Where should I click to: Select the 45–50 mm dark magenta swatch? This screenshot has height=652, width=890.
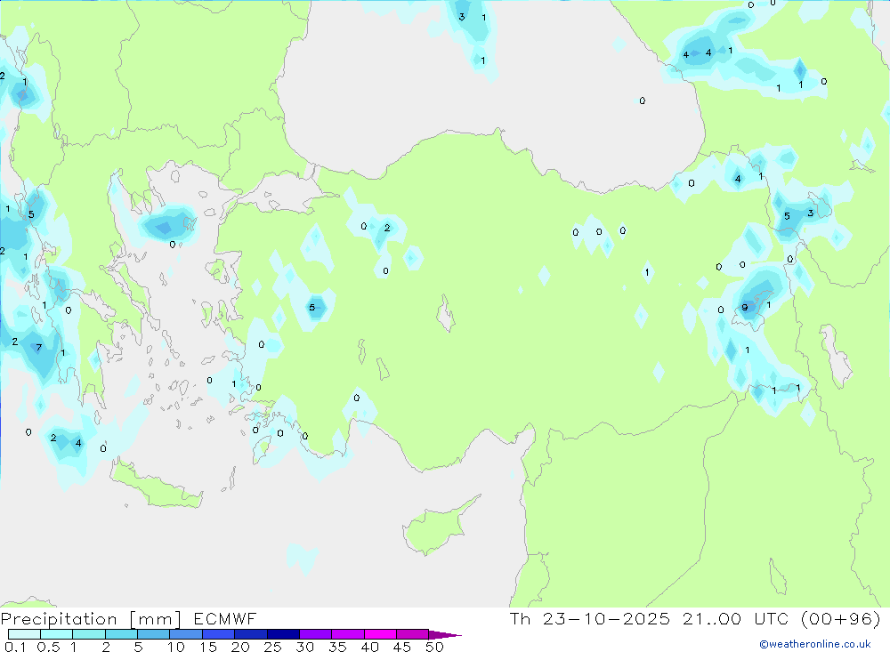(412, 634)
